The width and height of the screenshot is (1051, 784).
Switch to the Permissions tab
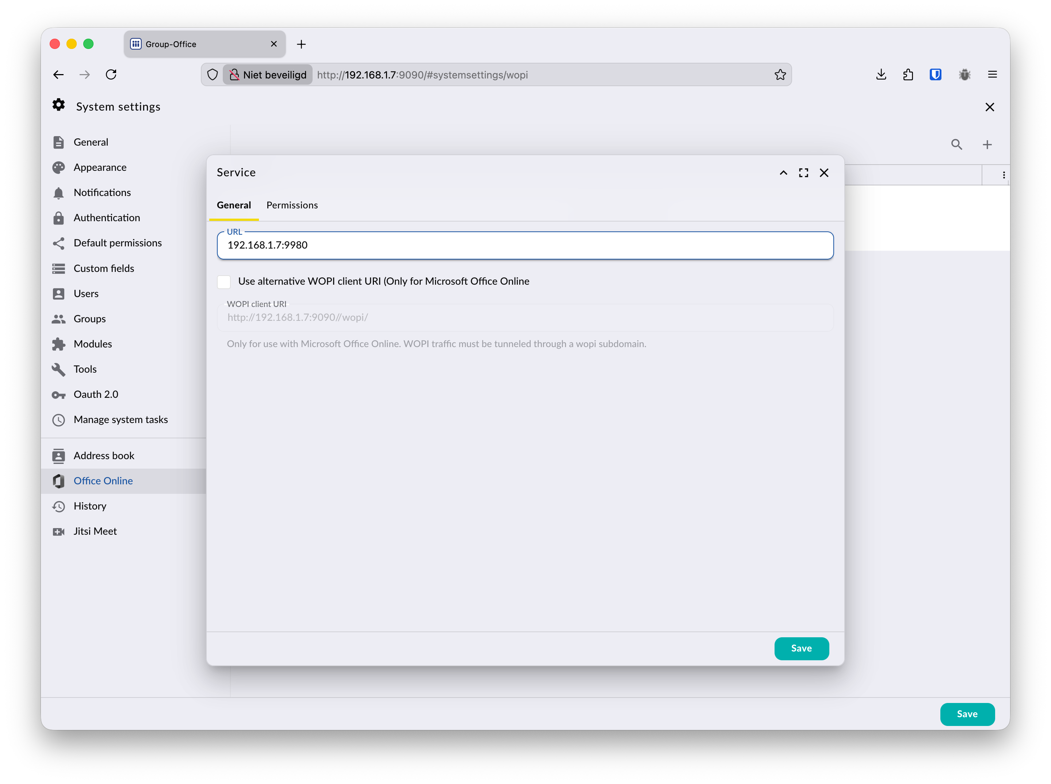(x=292, y=205)
